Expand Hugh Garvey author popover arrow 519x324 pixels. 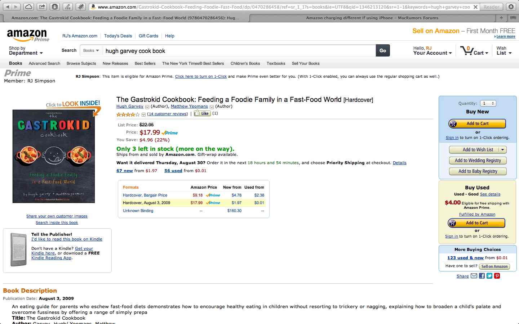click(147, 107)
